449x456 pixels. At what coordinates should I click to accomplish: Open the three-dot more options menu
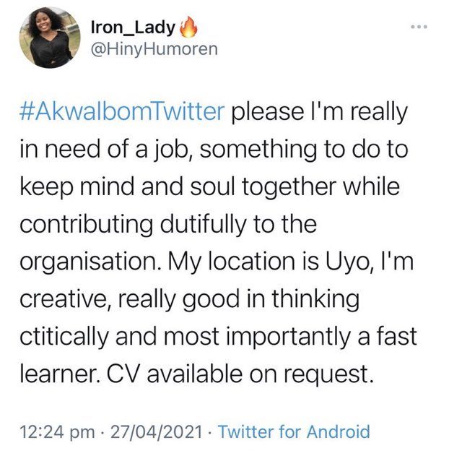point(419,27)
